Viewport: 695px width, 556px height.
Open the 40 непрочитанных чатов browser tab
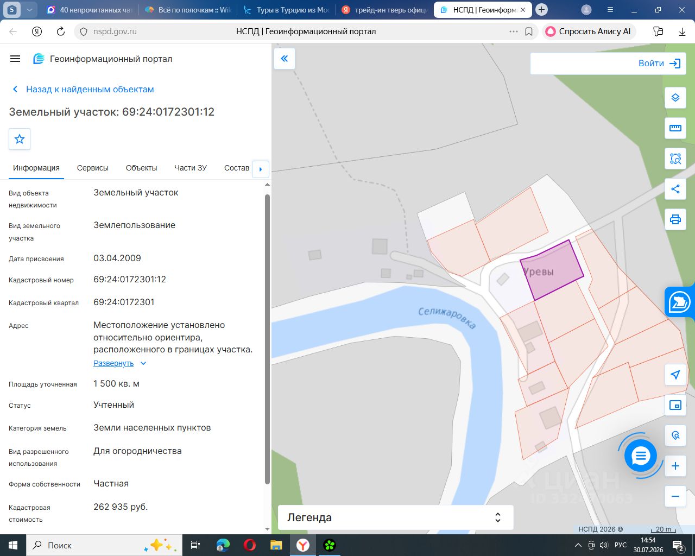(90, 10)
